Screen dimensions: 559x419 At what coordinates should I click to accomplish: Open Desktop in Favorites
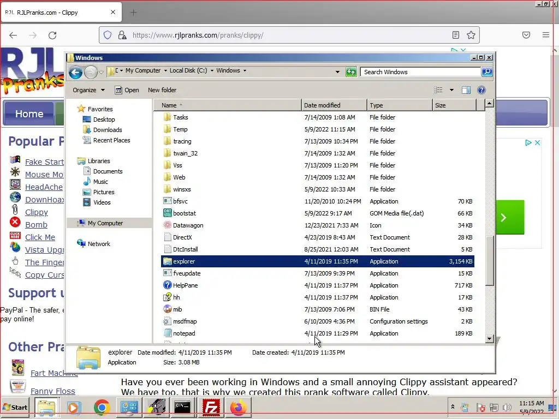tap(104, 119)
